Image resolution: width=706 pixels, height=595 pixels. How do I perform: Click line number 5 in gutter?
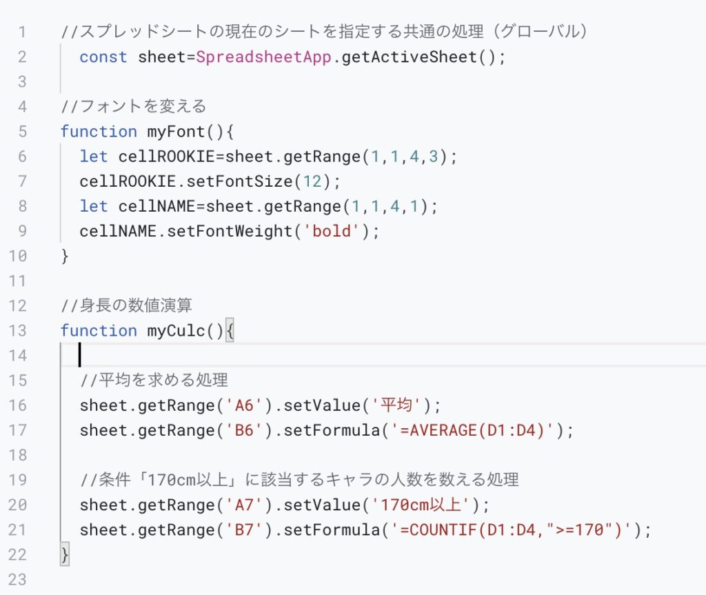point(22,132)
